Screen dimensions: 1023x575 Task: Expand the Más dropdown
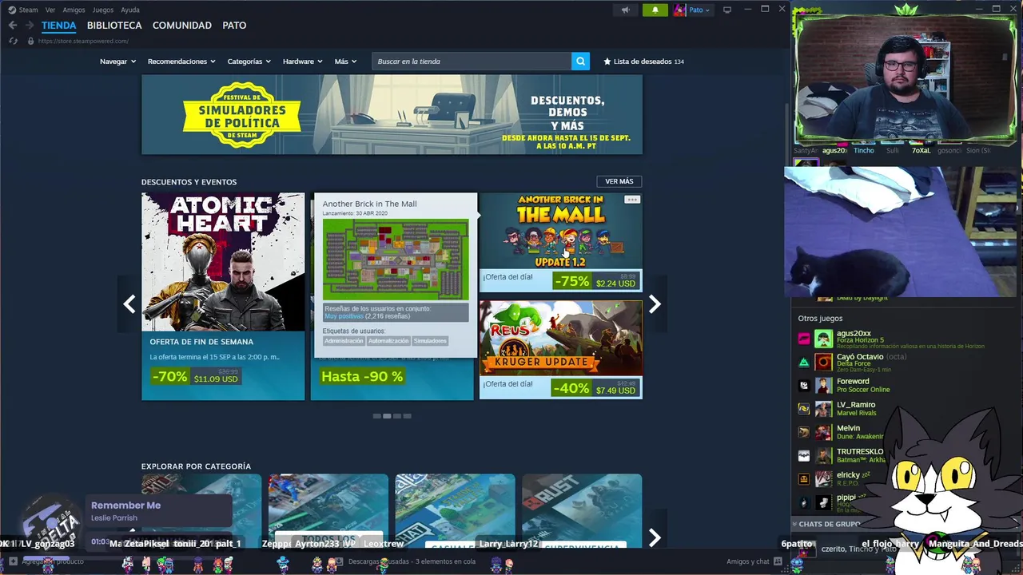click(345, 61)
